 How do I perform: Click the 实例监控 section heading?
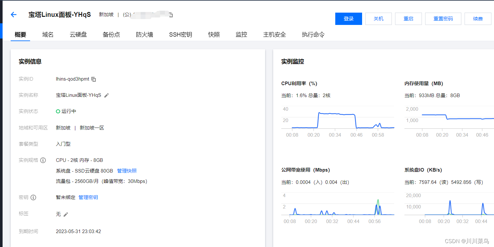tap(293, 62)
